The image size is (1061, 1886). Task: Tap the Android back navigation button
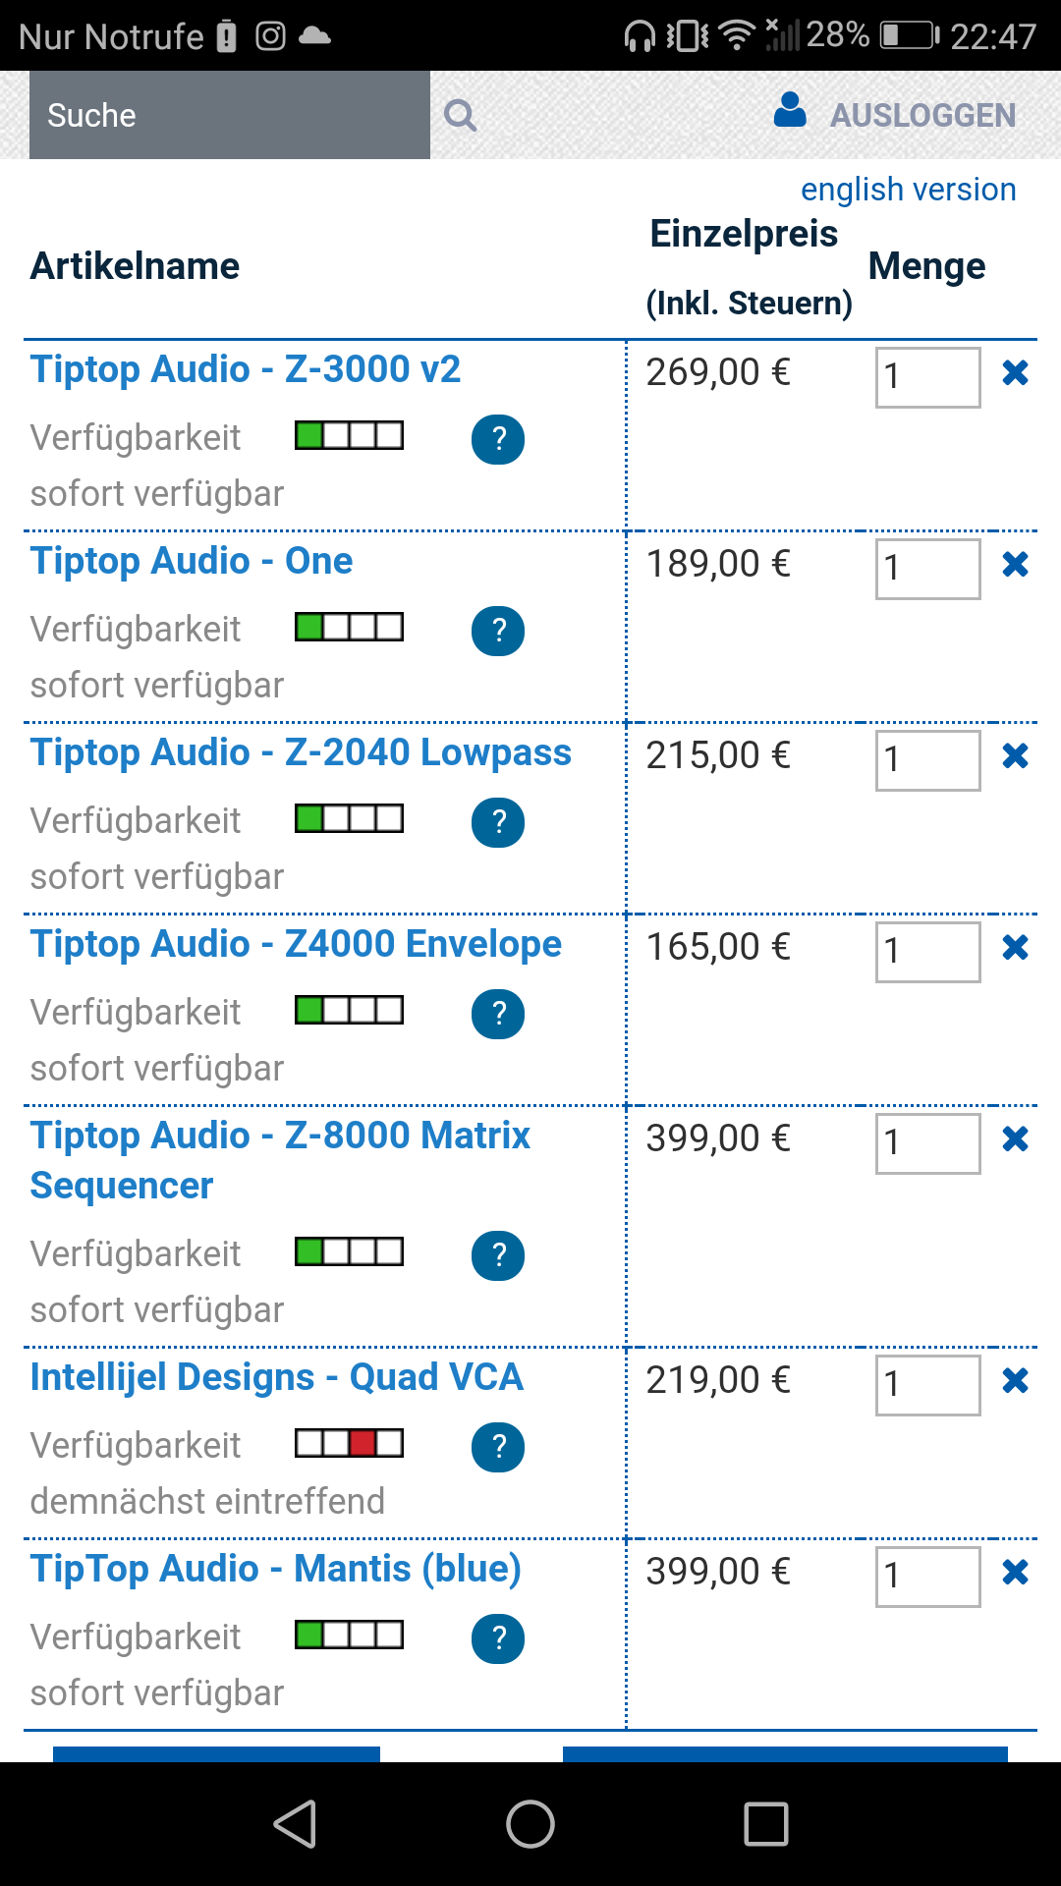coord(295,1824)
